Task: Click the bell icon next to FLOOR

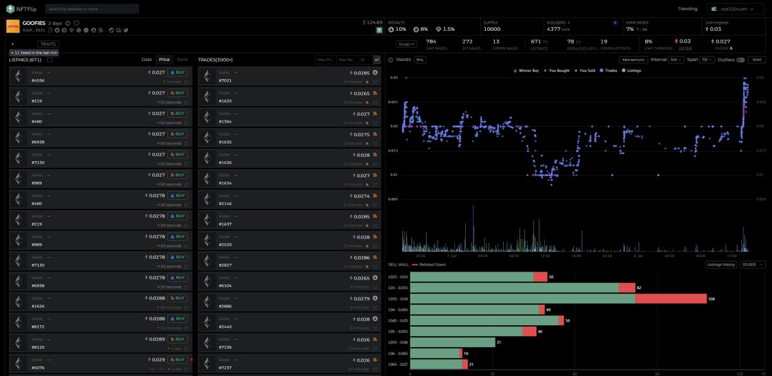Action: [731, 48]
